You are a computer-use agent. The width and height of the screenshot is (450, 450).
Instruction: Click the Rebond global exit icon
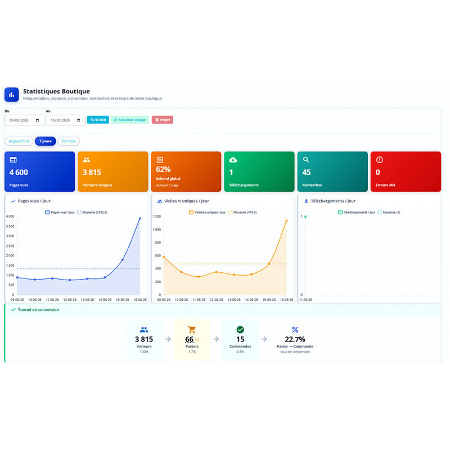(160, 160)
